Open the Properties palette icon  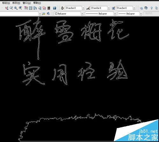(26, 8)
